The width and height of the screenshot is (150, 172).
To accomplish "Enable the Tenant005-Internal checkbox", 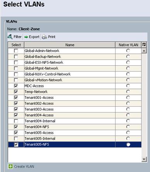I will click(x=16, y=139).
